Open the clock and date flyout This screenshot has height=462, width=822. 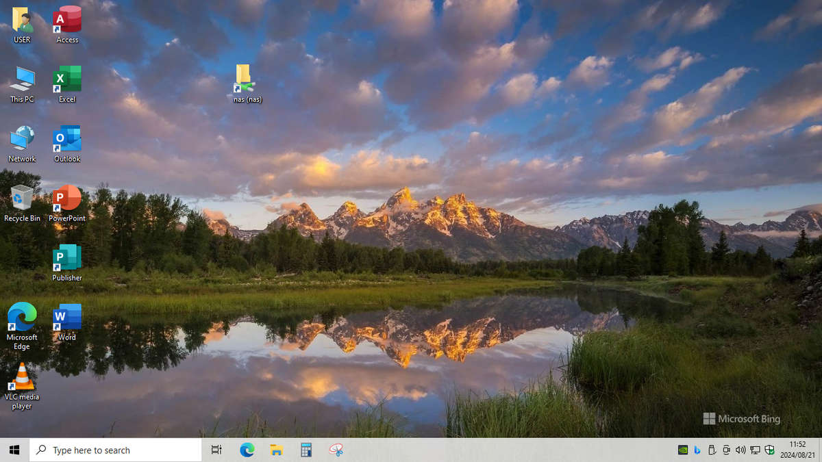pyautogui.click(x=797, y=450)
